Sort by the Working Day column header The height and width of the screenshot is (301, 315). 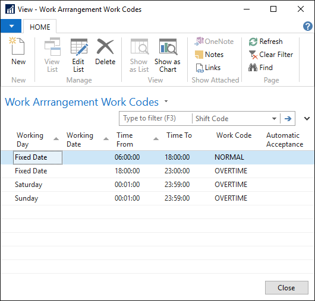(x=30, y=140)
